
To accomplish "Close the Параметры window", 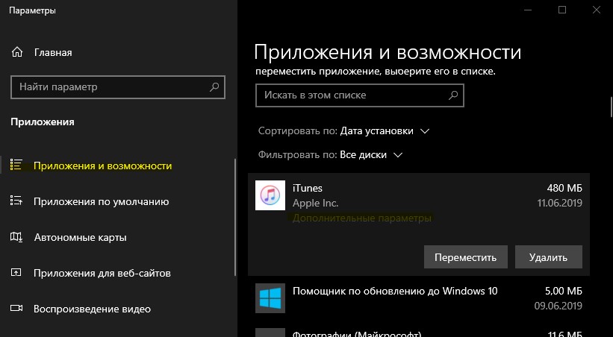I will 596,10.
